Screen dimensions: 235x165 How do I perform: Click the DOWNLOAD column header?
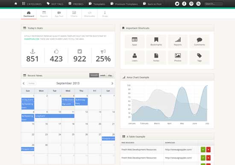point(170,143)
